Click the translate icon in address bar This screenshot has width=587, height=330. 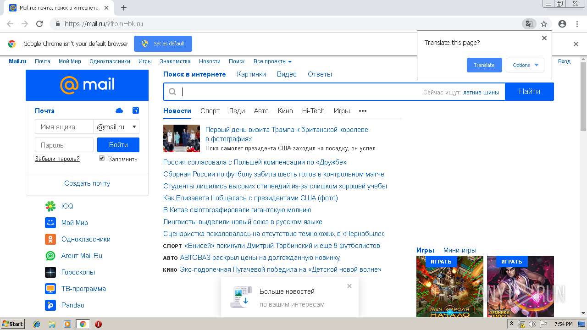(529, 24)
